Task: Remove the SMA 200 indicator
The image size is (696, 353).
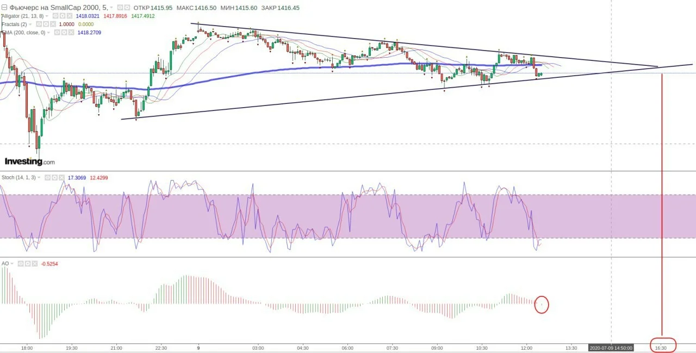Action: [71, 33]
